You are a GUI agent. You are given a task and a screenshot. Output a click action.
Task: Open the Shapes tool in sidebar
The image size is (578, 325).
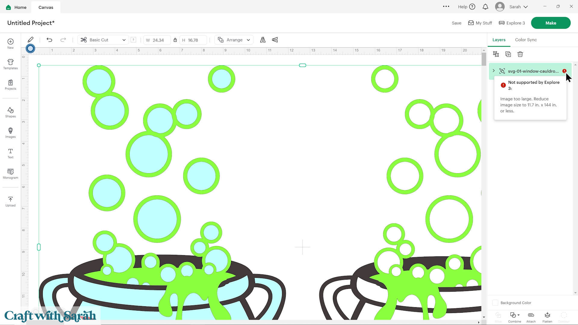coord(10,112)
